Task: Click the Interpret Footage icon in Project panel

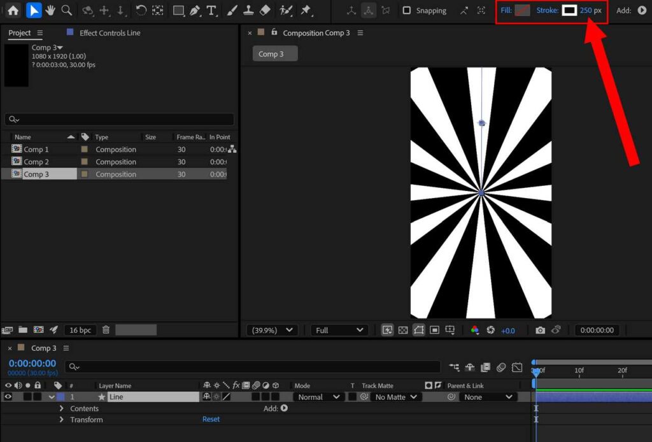Action: (7, 330)
